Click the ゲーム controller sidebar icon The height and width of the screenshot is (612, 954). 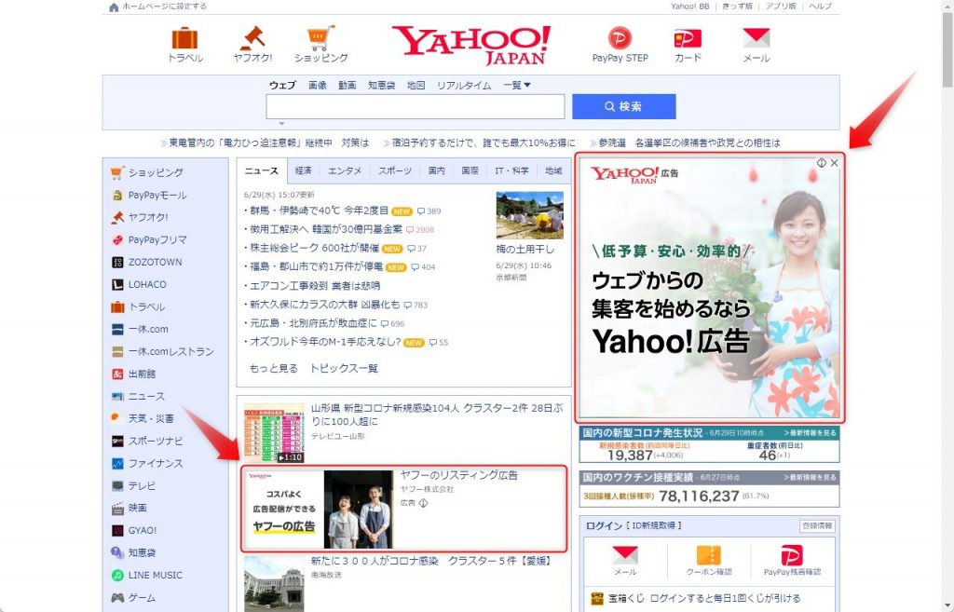pyautogui.click(x=117, y=597)
